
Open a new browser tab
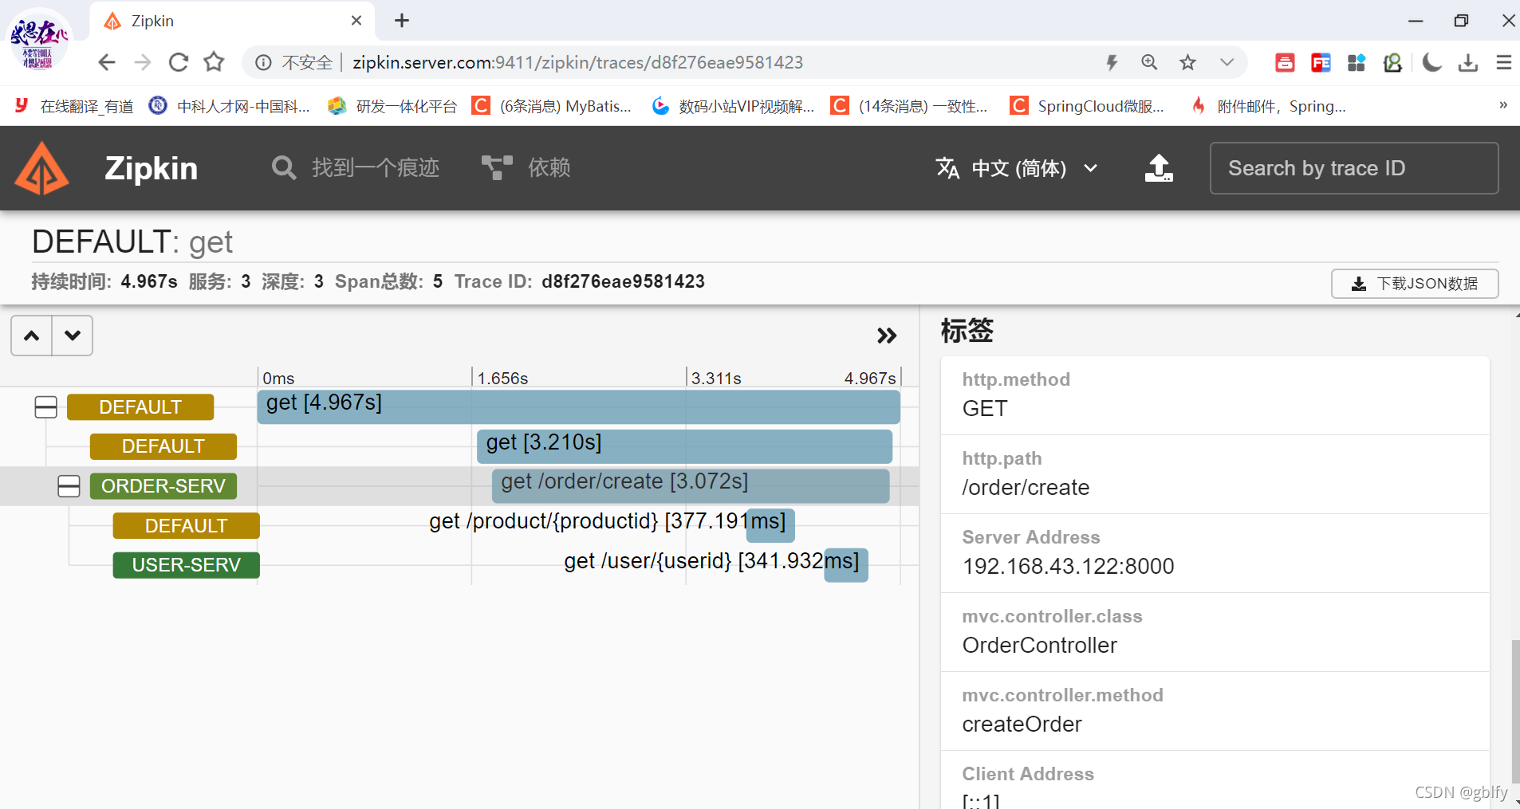coord(402,21)
